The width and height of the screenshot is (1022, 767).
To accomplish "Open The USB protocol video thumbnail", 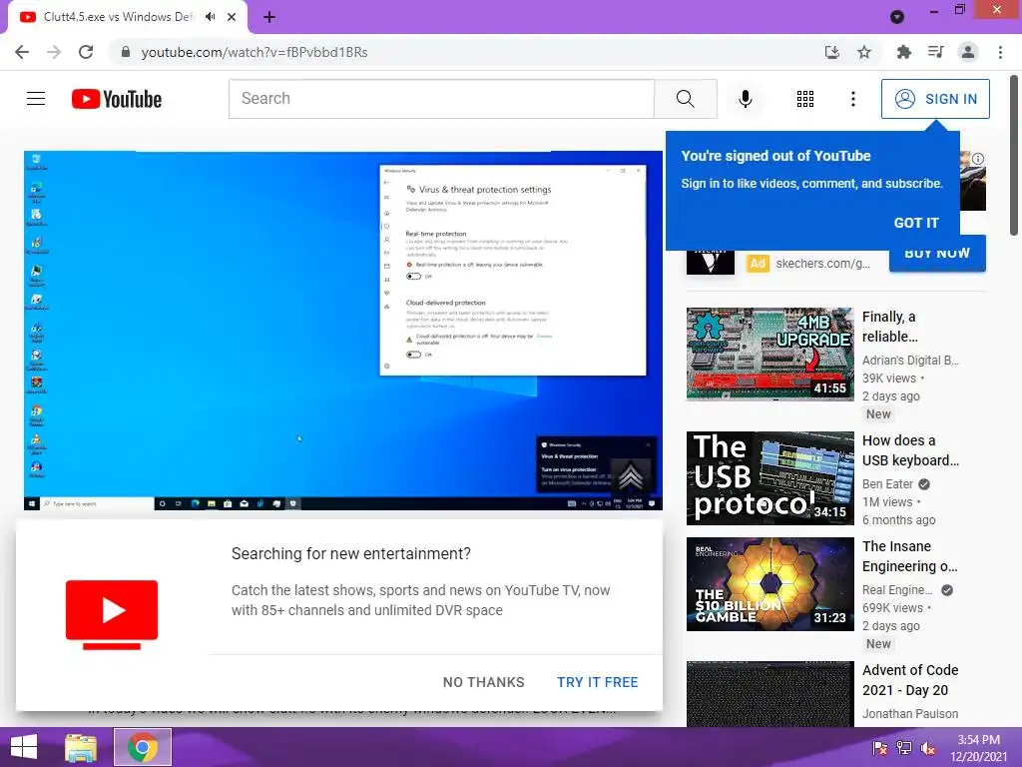I will (769, 478).
